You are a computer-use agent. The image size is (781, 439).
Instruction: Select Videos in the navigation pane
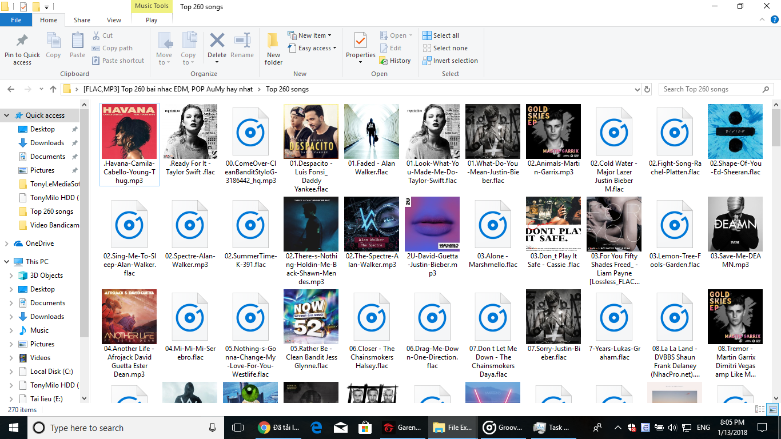[40, 358]
